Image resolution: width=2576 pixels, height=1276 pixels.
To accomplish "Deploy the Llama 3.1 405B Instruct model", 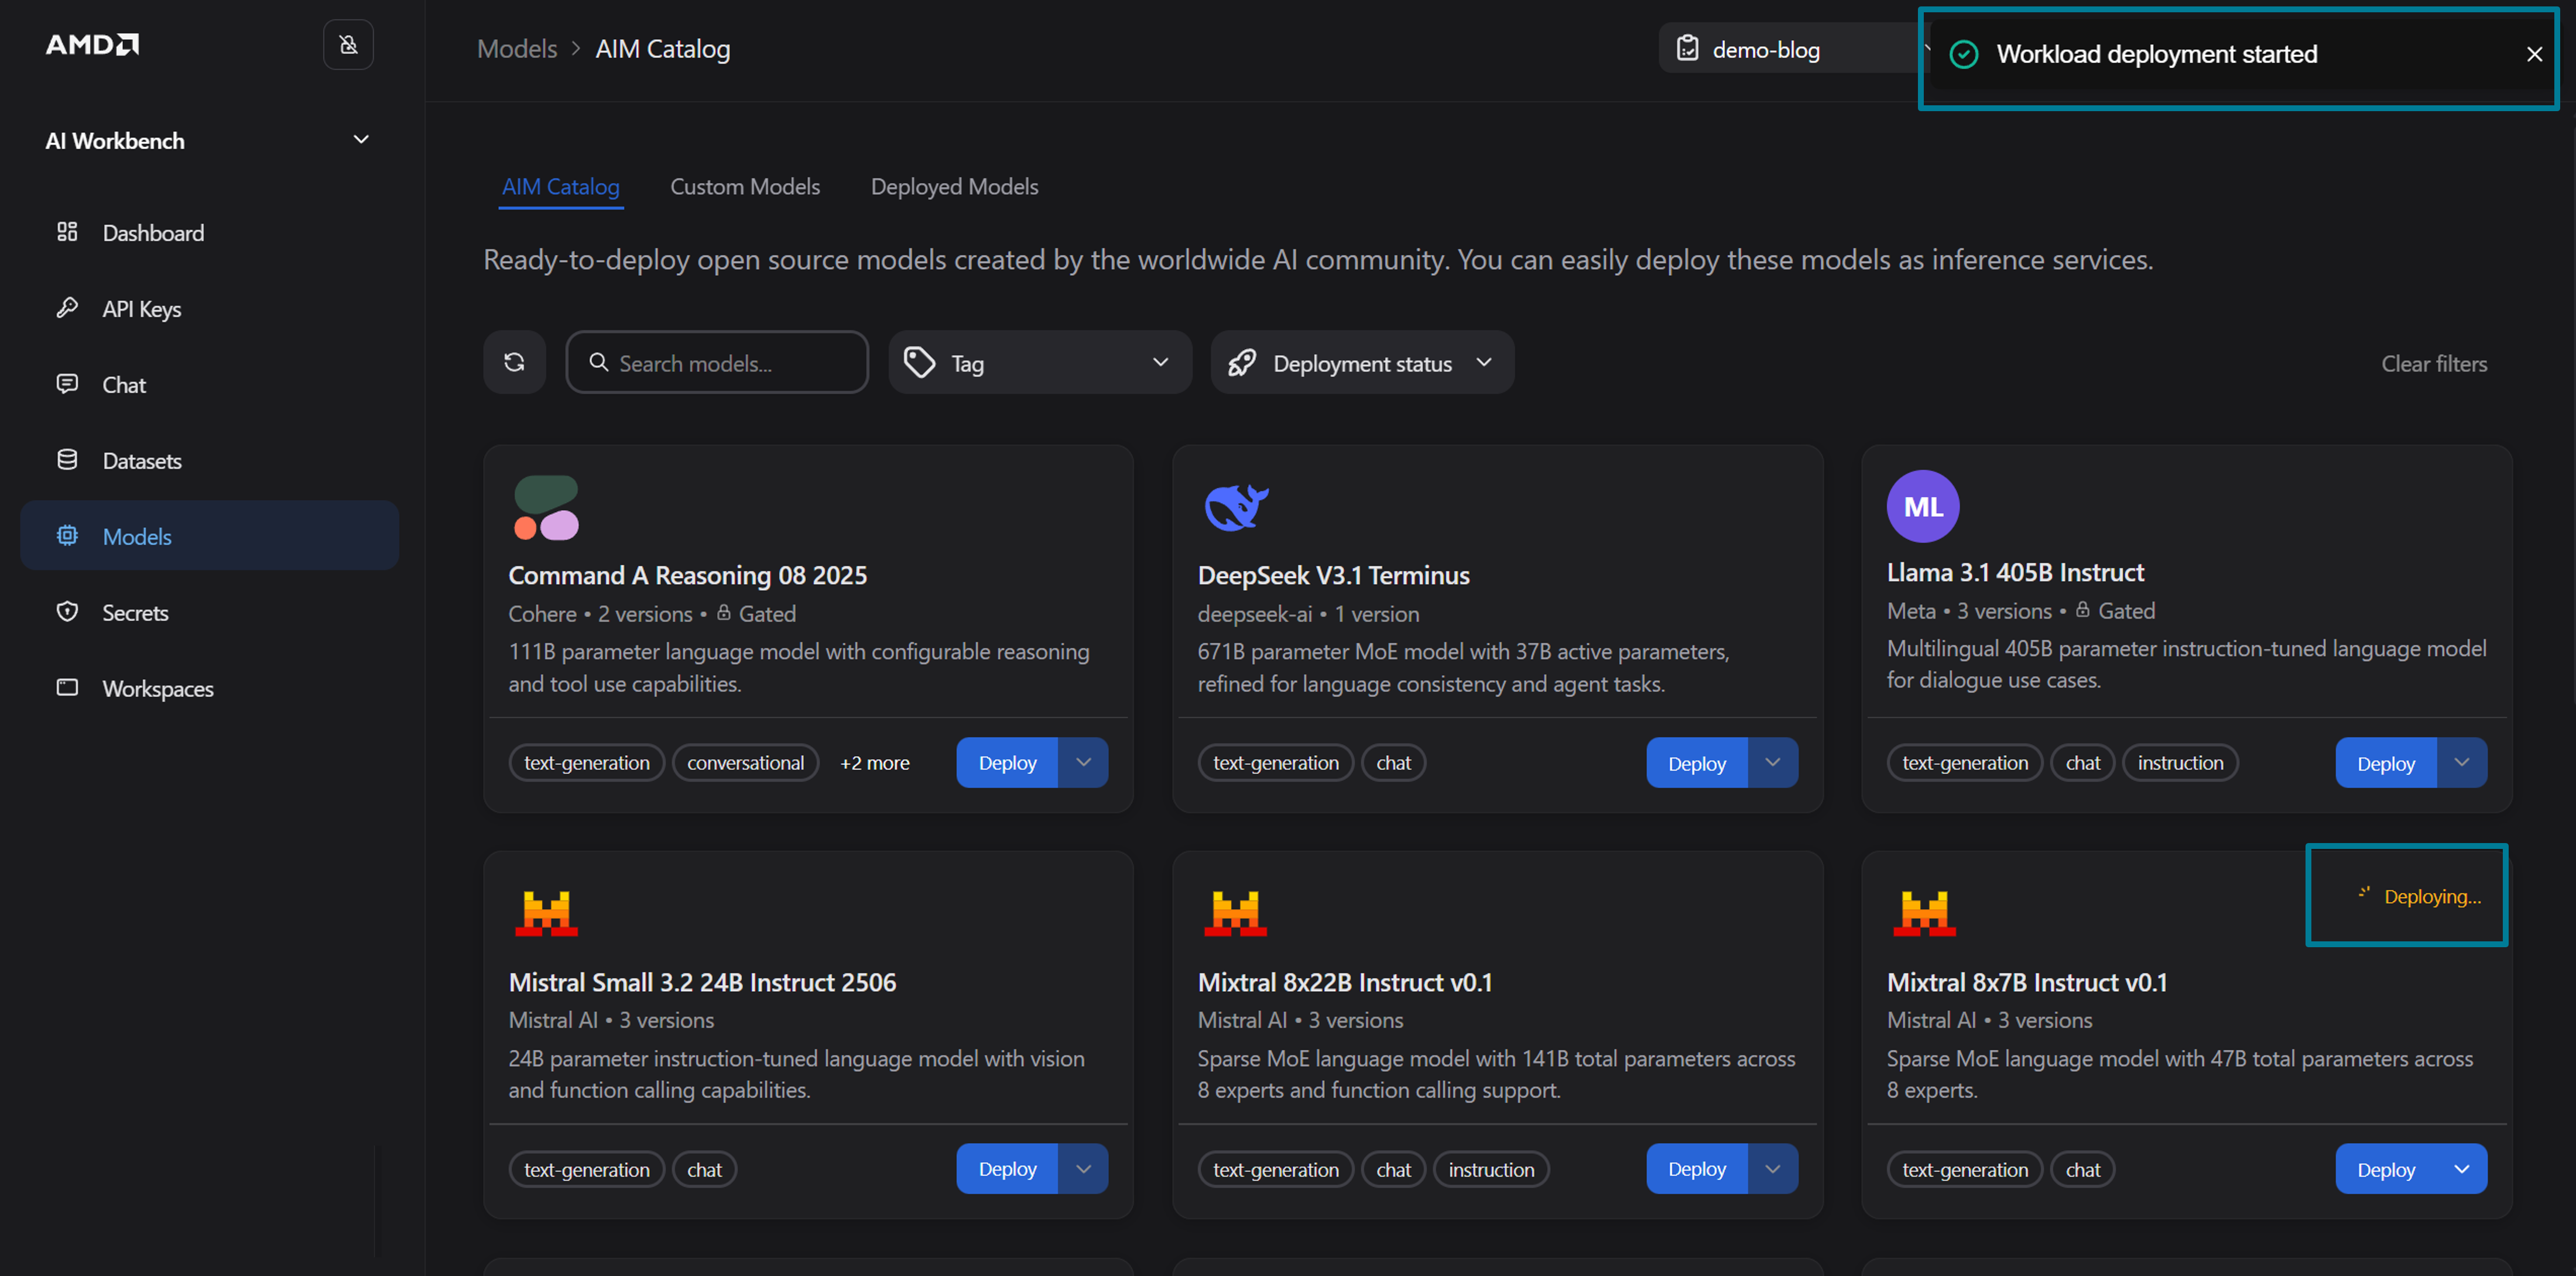I will pos(2385,762).
